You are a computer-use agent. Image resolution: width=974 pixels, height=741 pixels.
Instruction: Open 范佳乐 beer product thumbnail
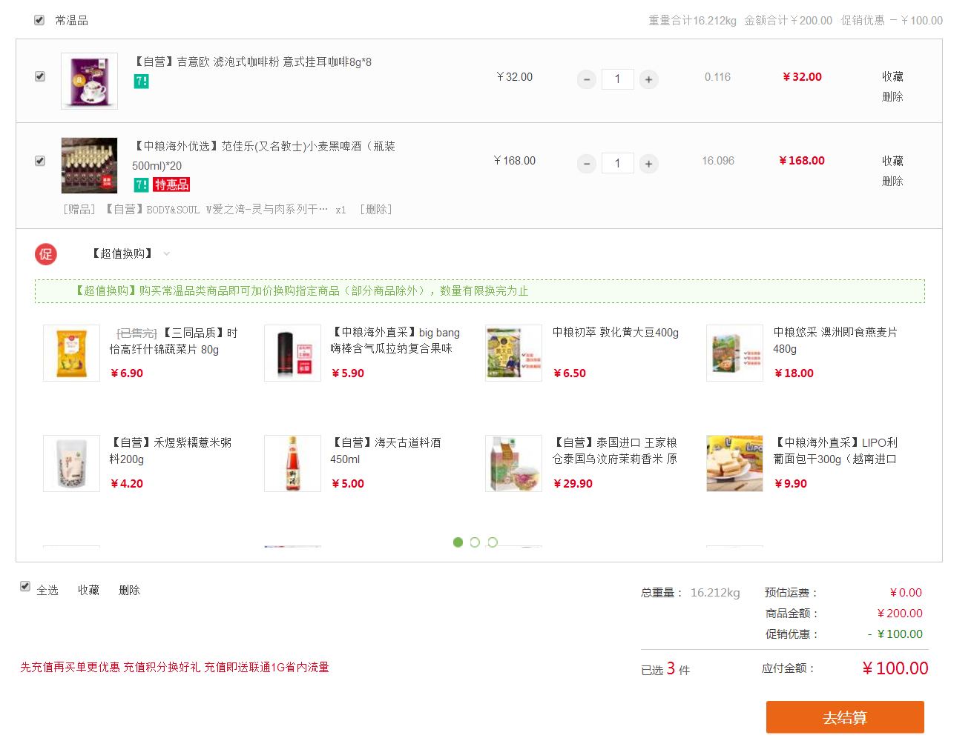point(89,166)
